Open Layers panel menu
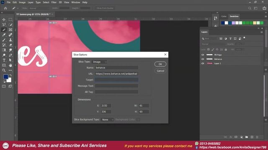 (261, 32)
